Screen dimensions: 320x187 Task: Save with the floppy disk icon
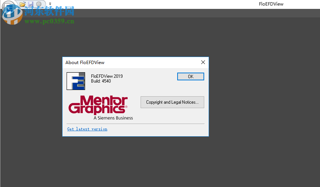pos(31,4)
